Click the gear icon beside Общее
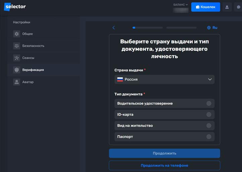 17,34
